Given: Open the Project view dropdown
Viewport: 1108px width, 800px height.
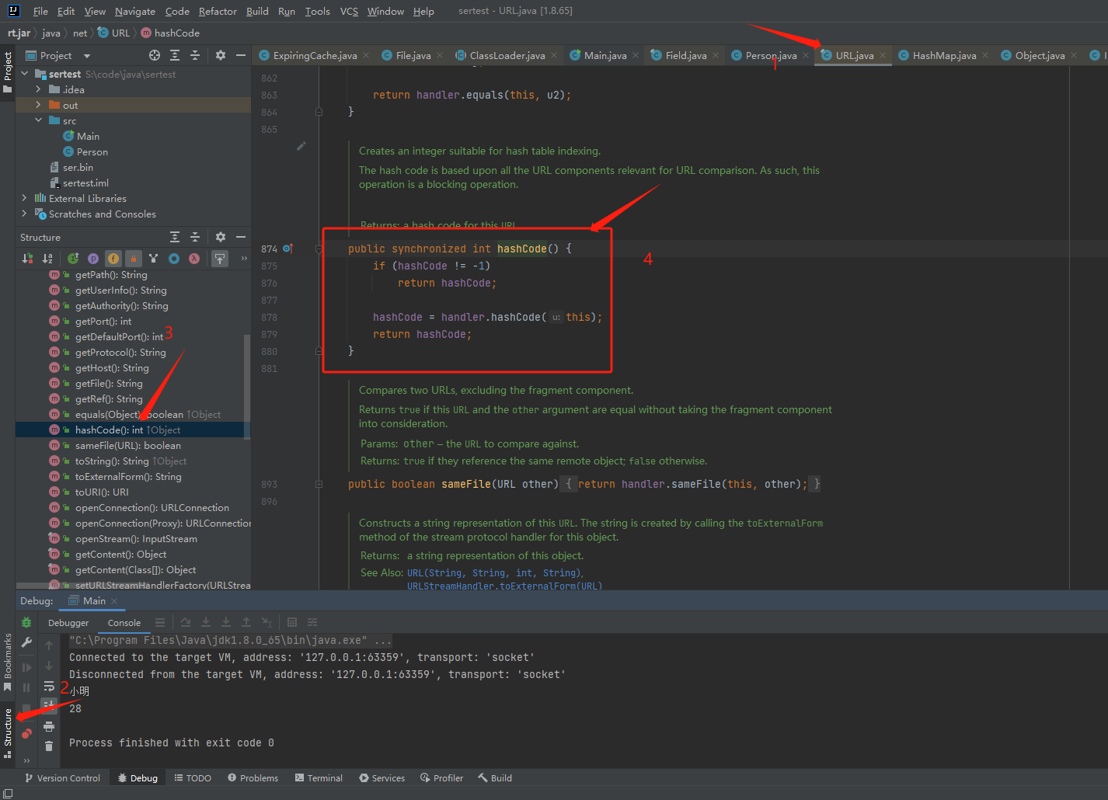Looking at the screenshot, I should 87,56.
